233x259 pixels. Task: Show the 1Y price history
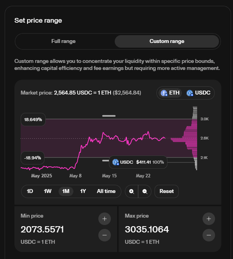[83, 191]
